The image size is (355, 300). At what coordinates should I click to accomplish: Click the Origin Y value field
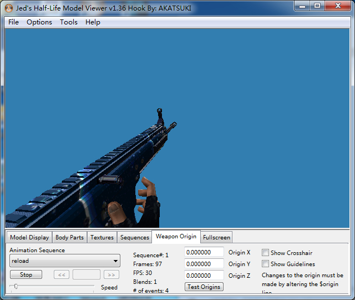pyautogui.click(x=204, y=264)
